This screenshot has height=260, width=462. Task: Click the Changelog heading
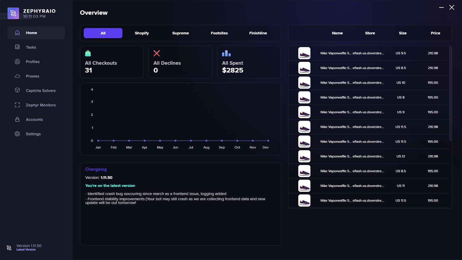pyautogui.click(x=96, y=169)
